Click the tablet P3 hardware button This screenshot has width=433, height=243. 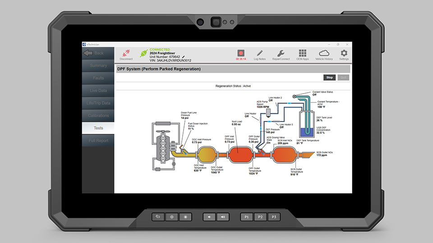pyautogui.click(x=274, y=217)
